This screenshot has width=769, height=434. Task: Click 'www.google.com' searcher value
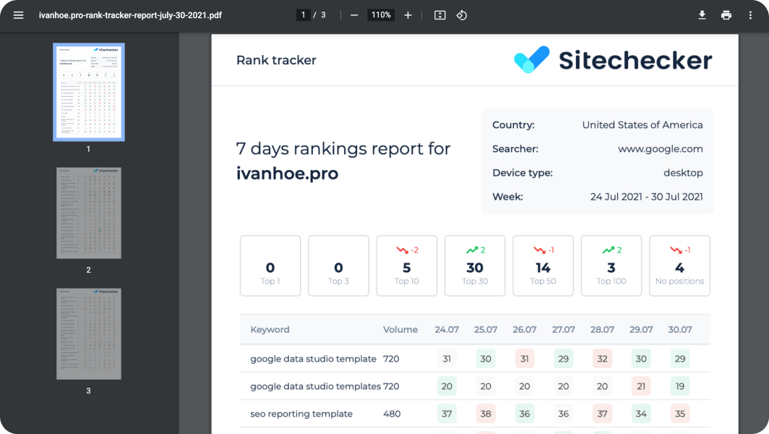point(660,149)
